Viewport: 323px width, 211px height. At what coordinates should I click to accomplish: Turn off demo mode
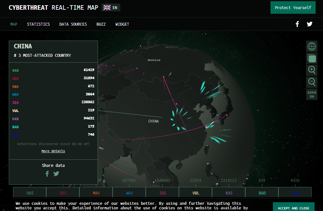(x=312, y=94)
